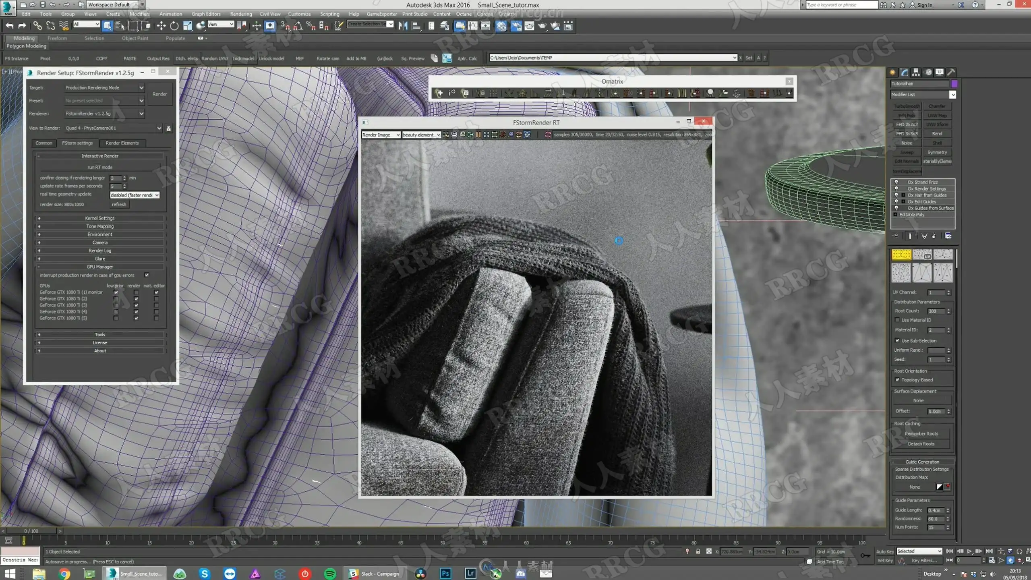Screen dimensions: 1031x580
Task: Toggle Angle Snap in the main toolbar
Action: click(298, 26)
